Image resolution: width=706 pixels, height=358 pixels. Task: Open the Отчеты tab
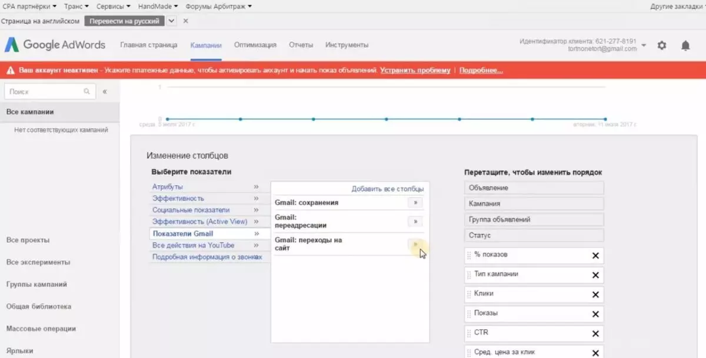[301, 45]
